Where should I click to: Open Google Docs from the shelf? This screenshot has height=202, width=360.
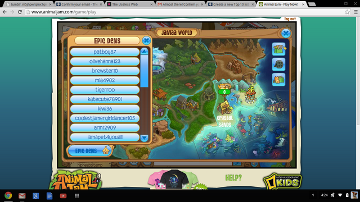coord(49,196)
